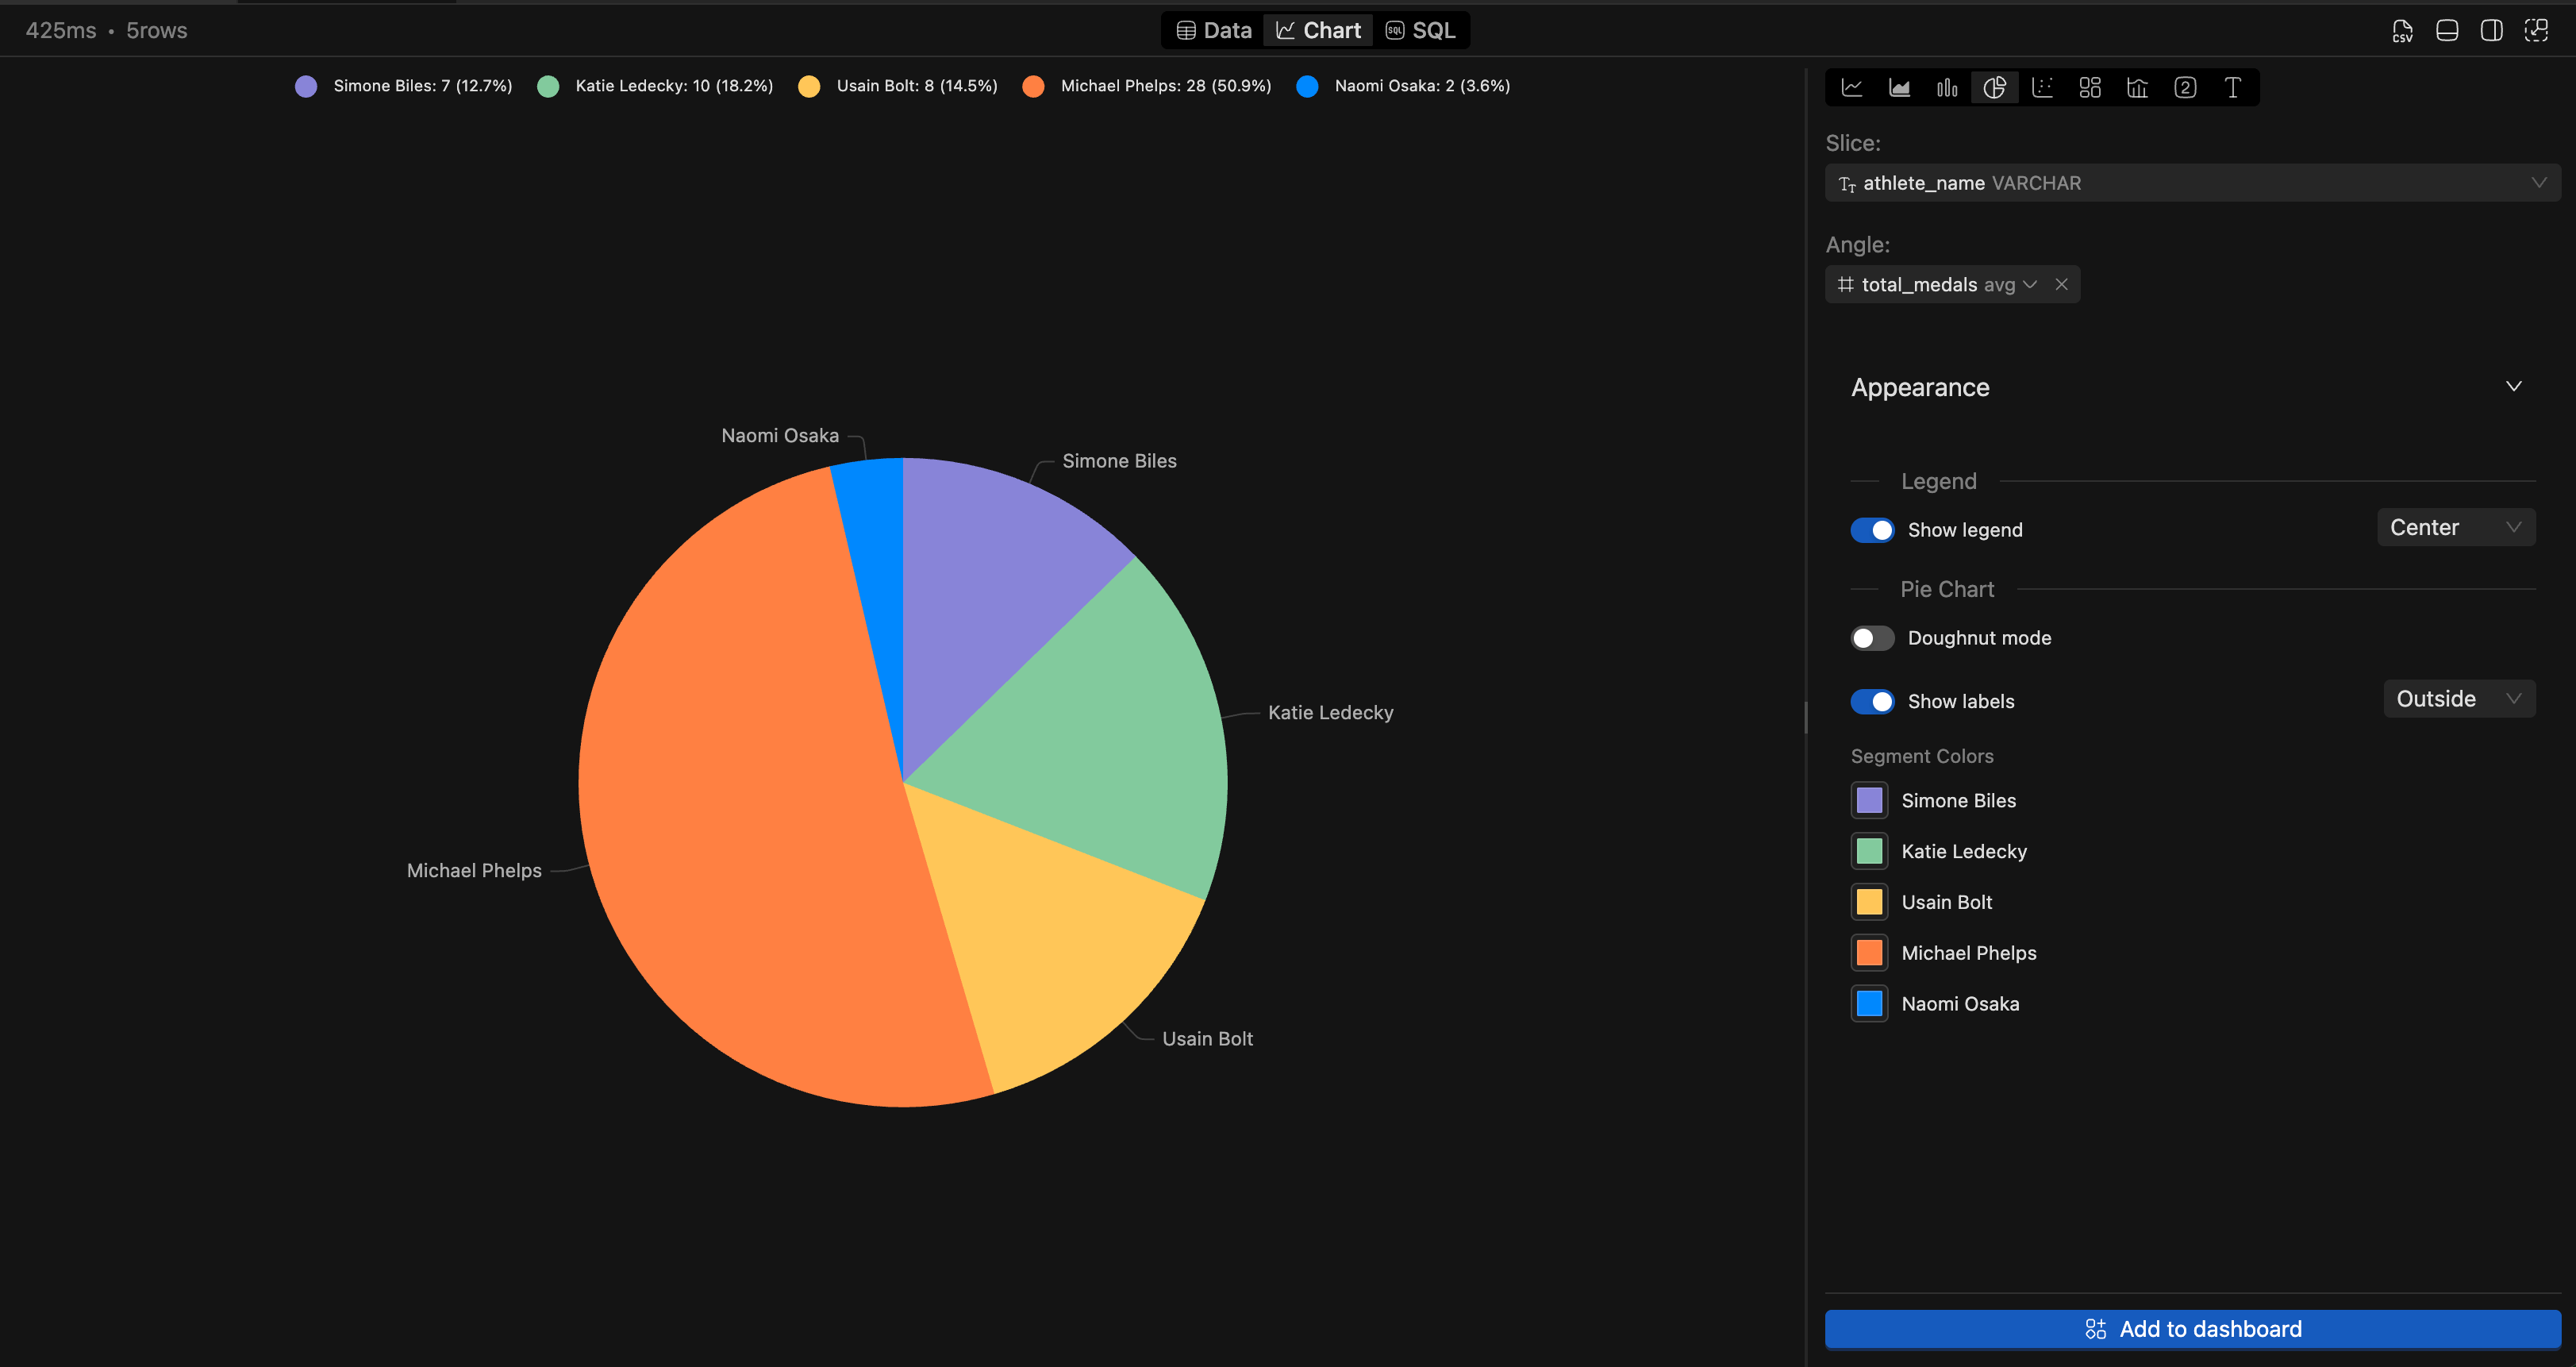Viewport: 2576px width, 1367px height.
Task: Switch to the histogram chart type
Action: pyautogui.click(x=2137, y=87)
